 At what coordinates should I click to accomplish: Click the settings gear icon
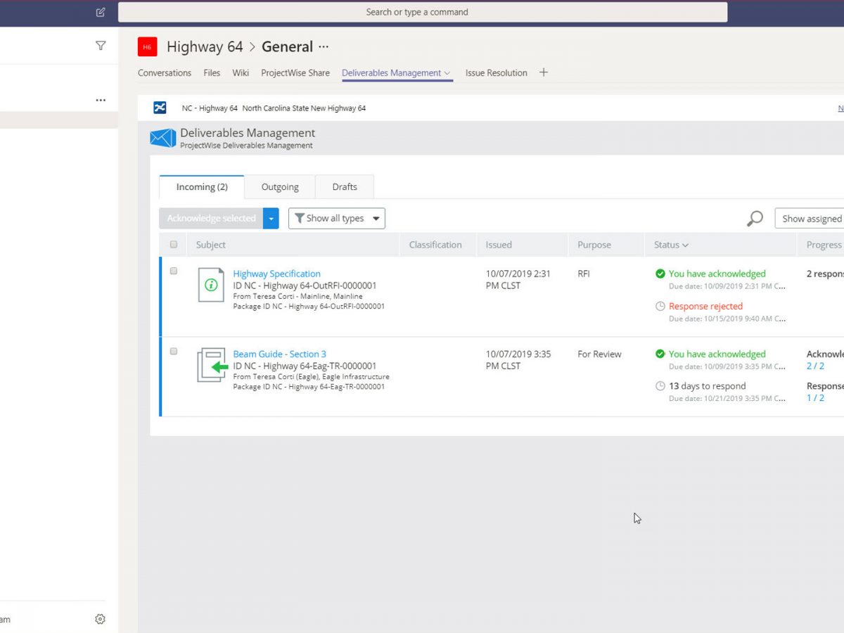tap(100, 619)
